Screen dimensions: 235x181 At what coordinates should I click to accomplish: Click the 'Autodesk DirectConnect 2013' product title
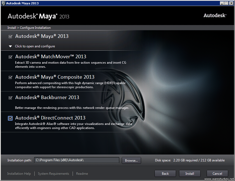pyautogui.click(x=50, y=118)
